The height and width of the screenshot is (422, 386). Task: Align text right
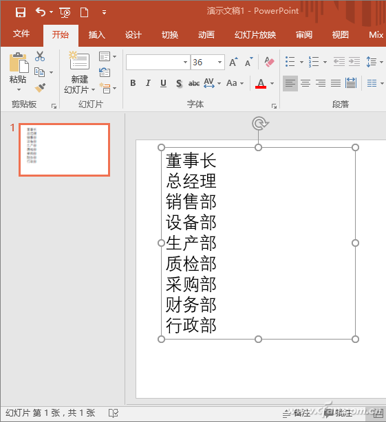coord(321,83)
